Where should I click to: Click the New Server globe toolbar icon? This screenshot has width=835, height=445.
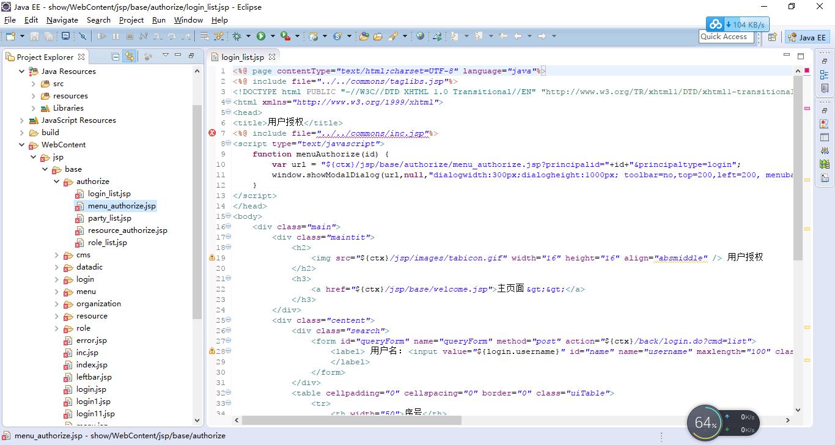coord(314,37)
